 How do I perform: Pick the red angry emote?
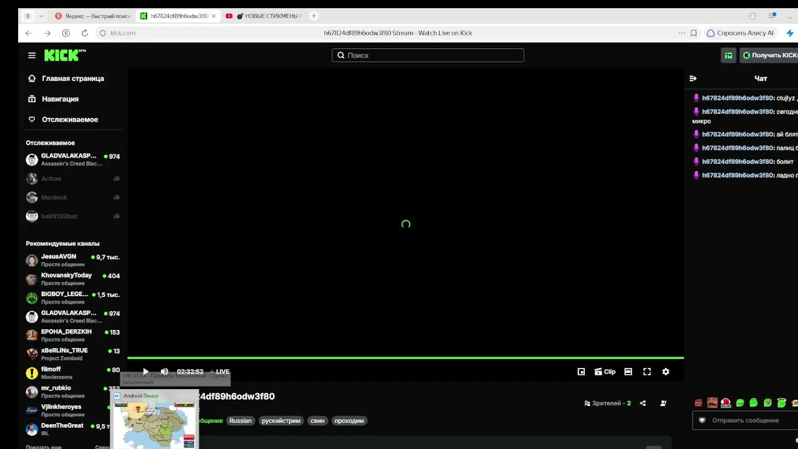click(x=698, y=403)
